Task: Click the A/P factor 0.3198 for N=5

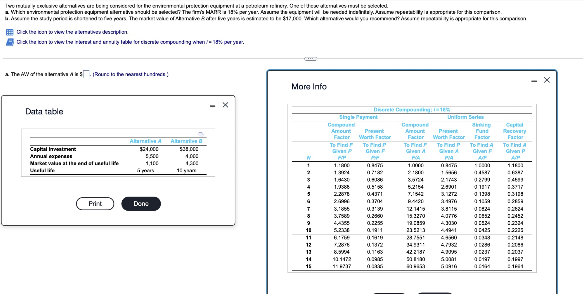Action: tap(515, 194)
